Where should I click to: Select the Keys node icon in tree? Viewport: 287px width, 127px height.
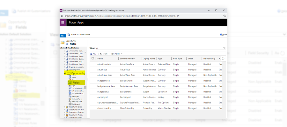[70, 85]
